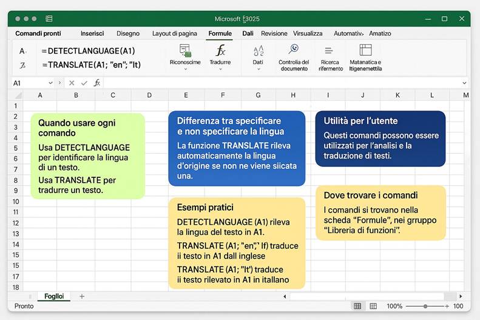Image resolution: width=480 pixels, height=320 pixels.
Task: Expand the Riconoscime dropdown arrow
Action: (185, 69)
